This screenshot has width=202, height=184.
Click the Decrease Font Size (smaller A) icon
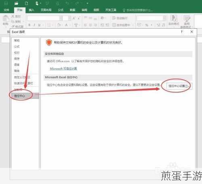click(79, 18)
